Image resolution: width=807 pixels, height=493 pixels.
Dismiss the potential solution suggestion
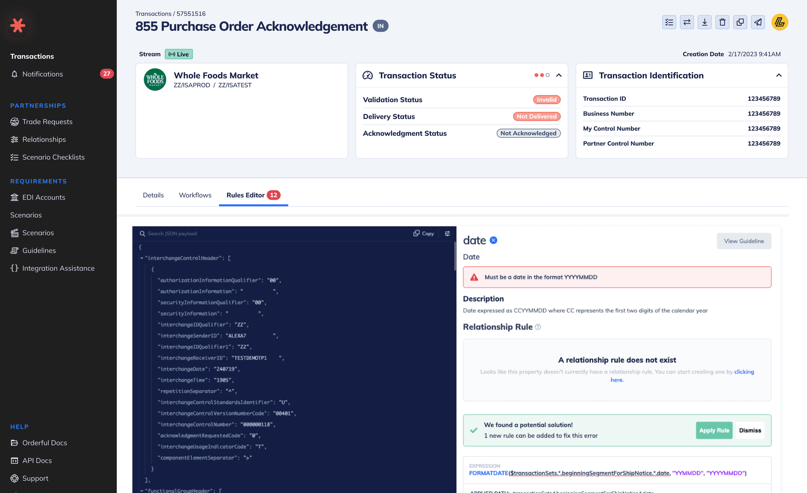(x=750, y=430)
